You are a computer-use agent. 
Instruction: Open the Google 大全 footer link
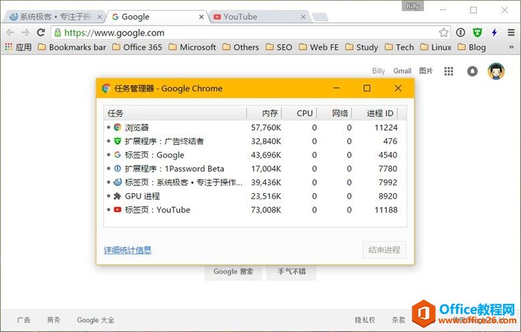pos(95,320)
